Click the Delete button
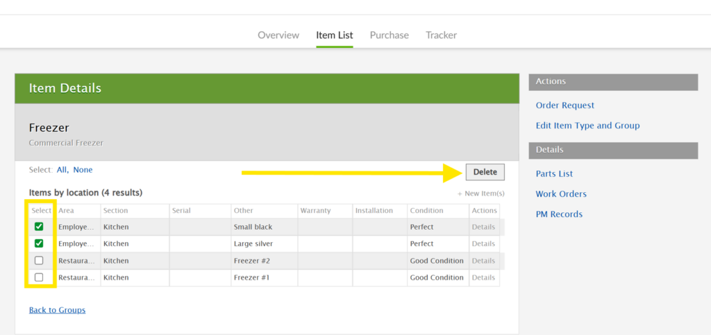The image size is (711, 335). tap(485, 172)
